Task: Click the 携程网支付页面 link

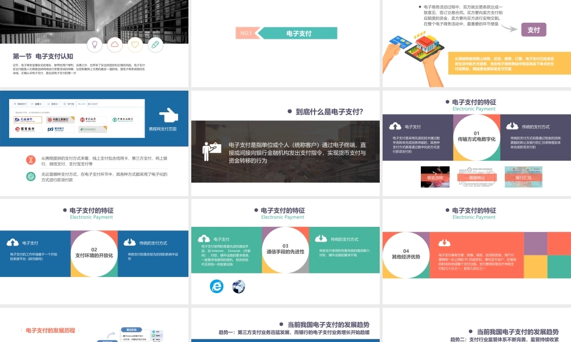Action: (163, 130)
